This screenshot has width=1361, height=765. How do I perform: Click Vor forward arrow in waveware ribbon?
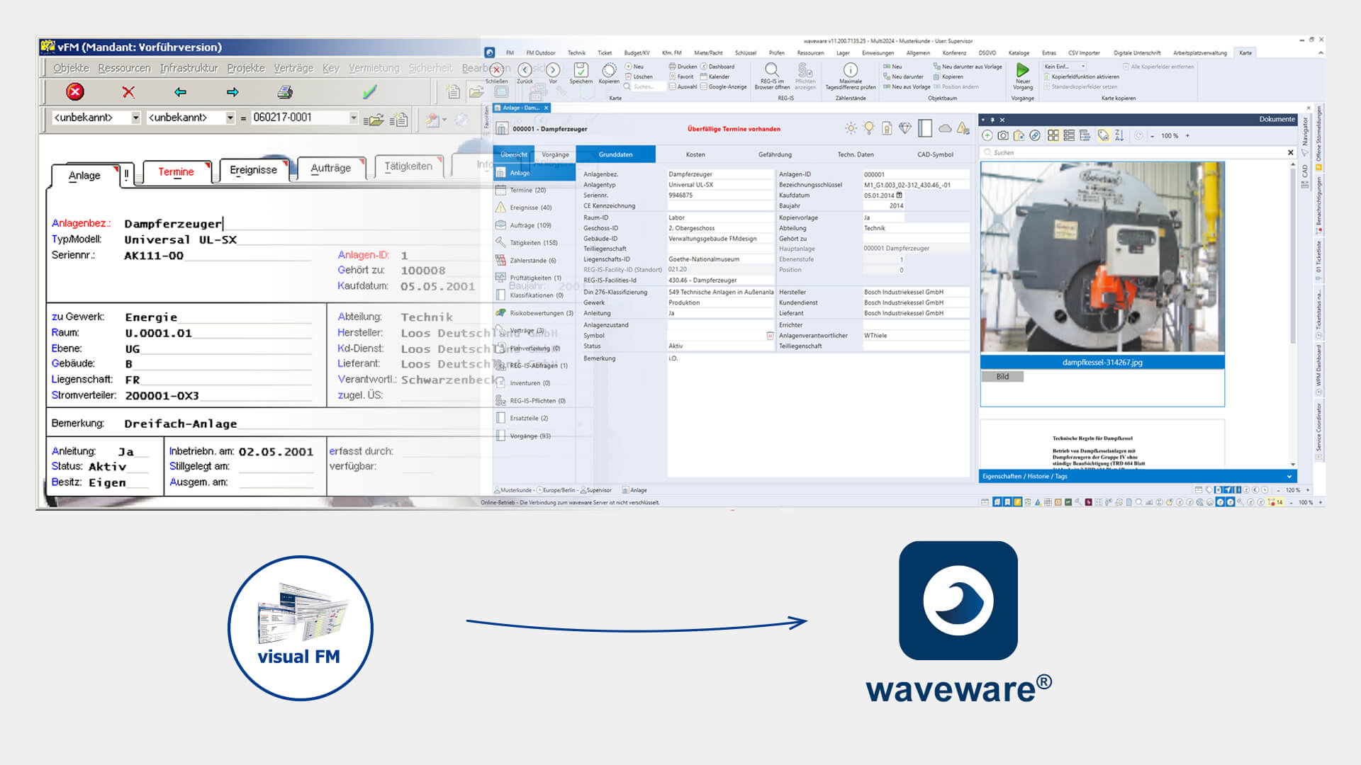click(x=553, y=70)
